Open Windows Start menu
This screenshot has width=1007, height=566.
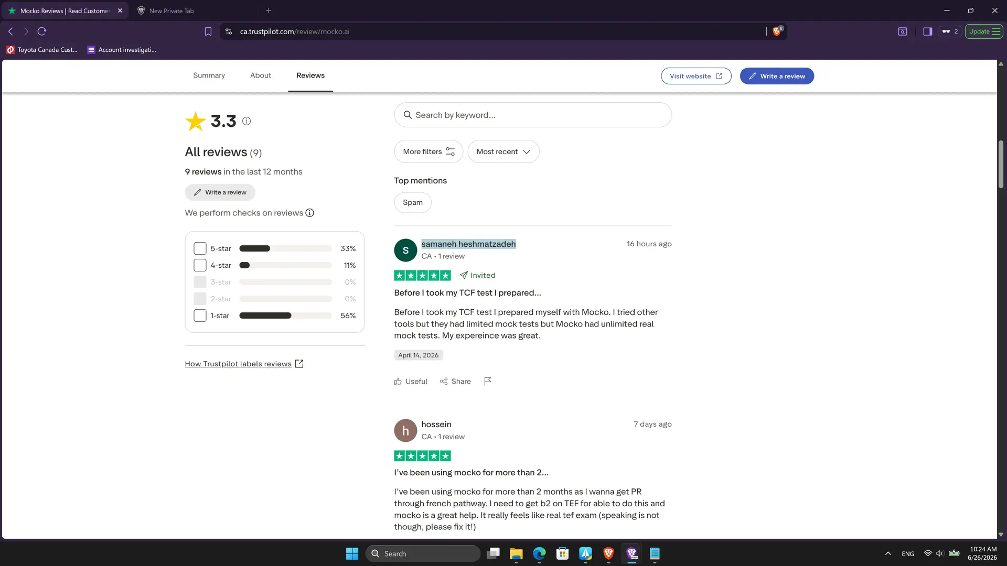pyautogui.click(x=352, y=553)
